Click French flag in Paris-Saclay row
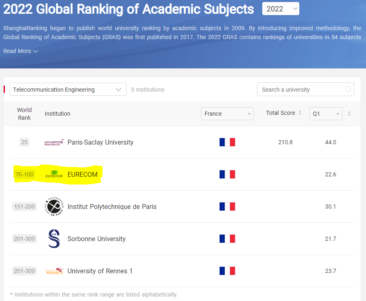Viewport: 366px width, 301px height. [x=227, y=142]
